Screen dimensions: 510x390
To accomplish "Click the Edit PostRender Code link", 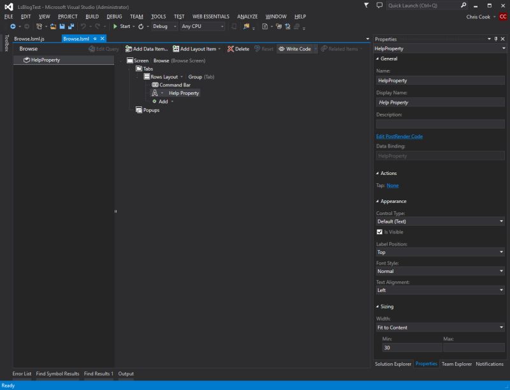I will tap(400, 136).
